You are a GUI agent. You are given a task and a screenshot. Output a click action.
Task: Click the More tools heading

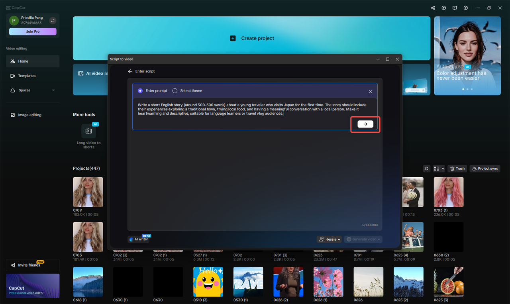pos(84,115)
